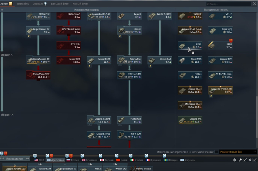258x171 pixels.
Task: Collapse the VII ранг section
Action: point(7,55)
